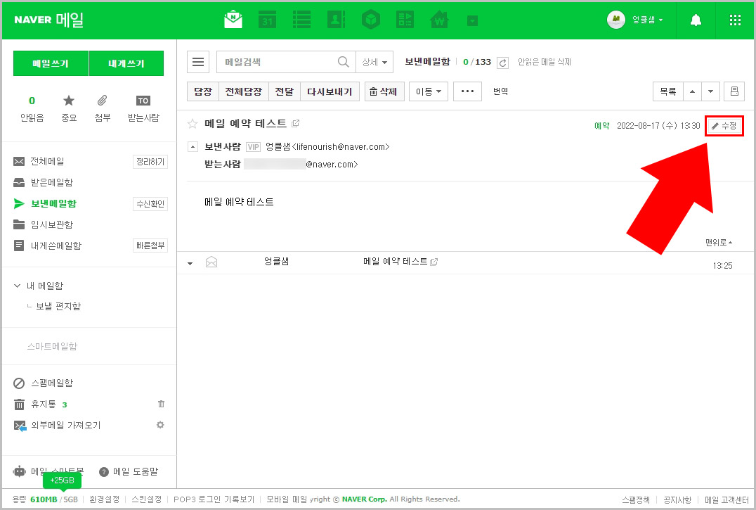
Task: Click the notification bell icon
Action: click(696, 20)
